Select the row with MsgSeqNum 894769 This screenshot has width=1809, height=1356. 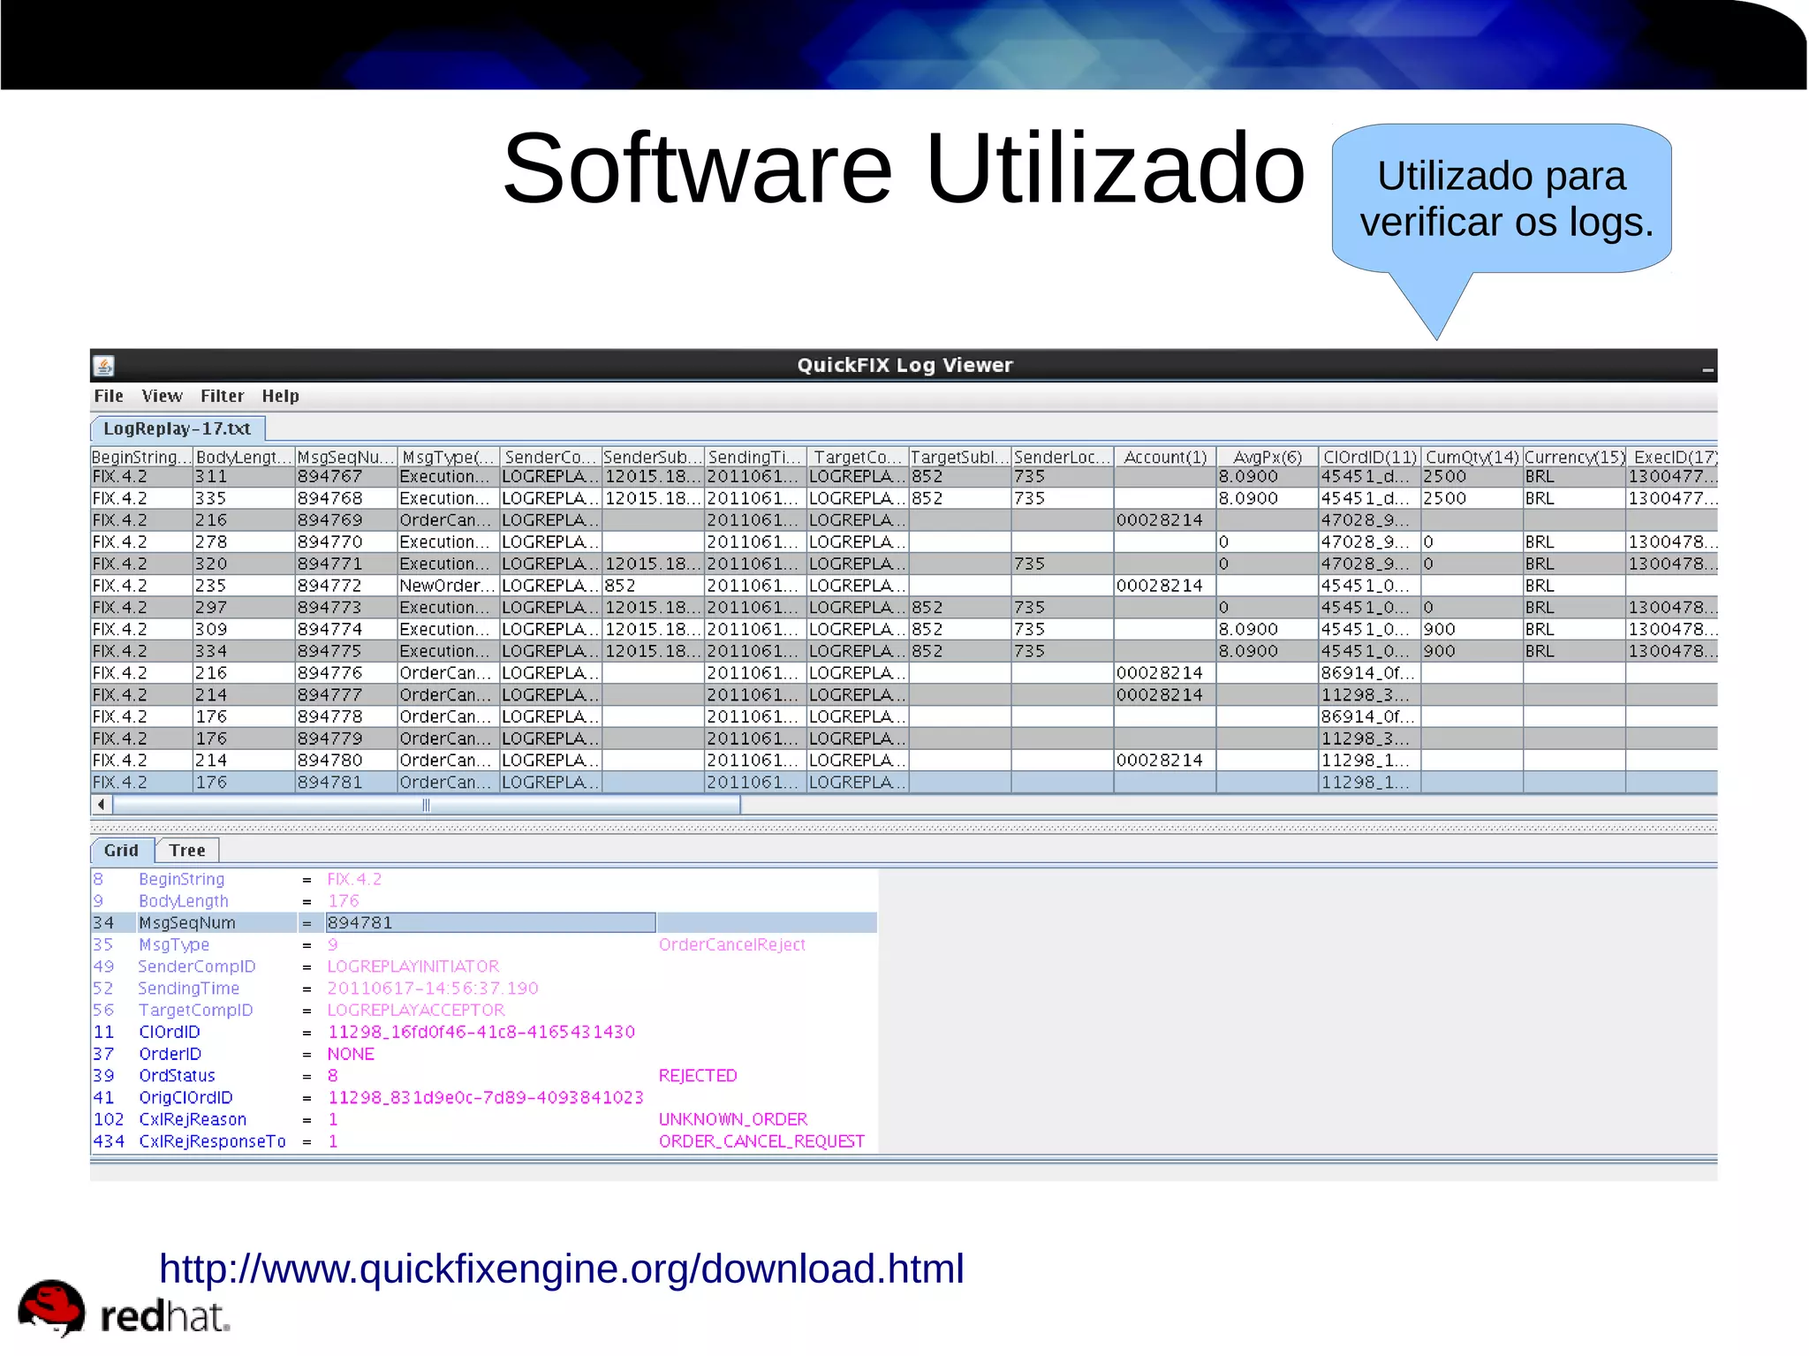904,520
